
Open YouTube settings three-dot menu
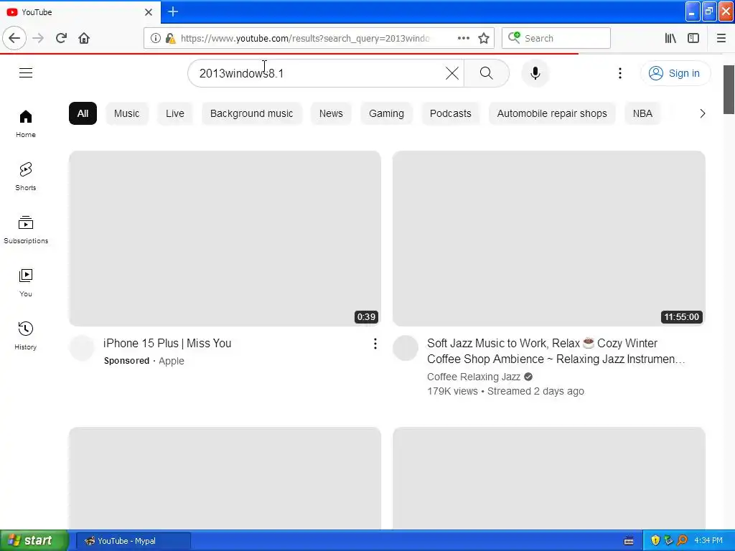coord(620,73)
